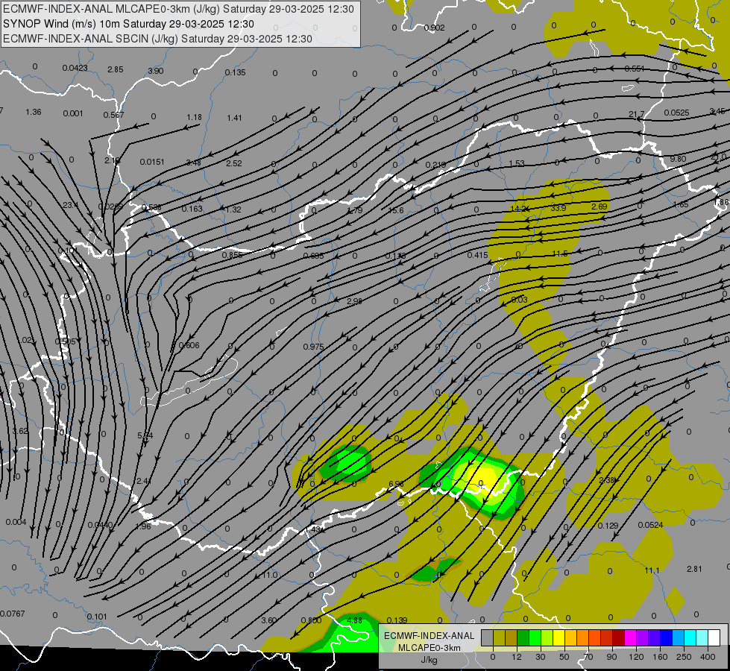The width and height of the screenshot is (730, 671).
Task: Click the map value 1.53
Action: 517,163
